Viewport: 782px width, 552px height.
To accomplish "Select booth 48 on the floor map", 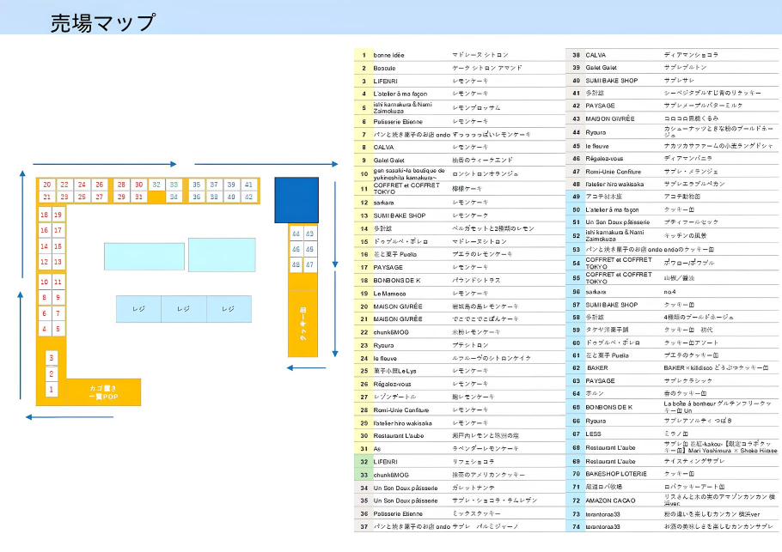I will [296, 264].
